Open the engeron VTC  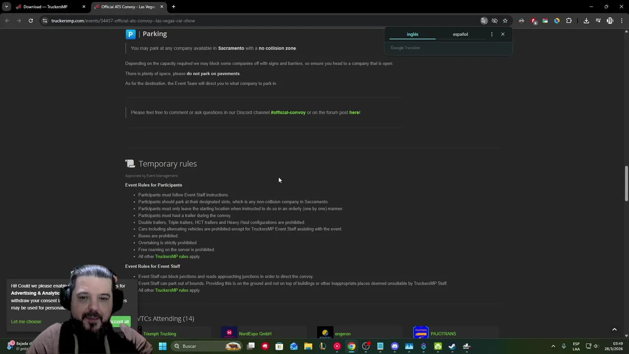click(x=343, y=334)
